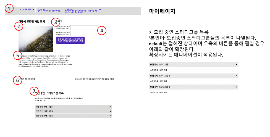270x137 pixels.
Task: Focus the 자기소개 input field
Action: 84,28
